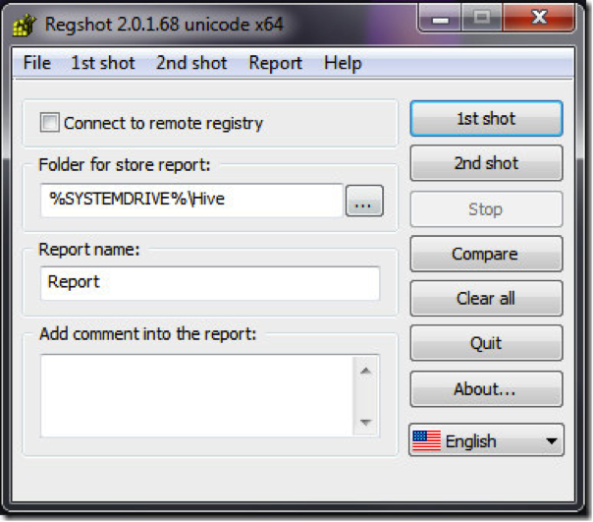Browse for report folder with ellipsis button
The height and width of the screenshot is (522, 593).
pyautogui.click(x=364, y=201)
